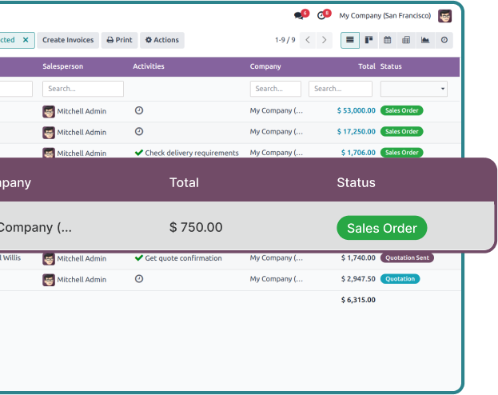Open the Print dropdown menu
The height and width of the screenshot is (395, 498).
[119, 40]
